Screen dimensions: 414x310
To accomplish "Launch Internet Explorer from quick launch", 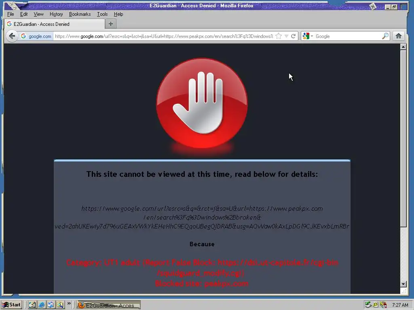I will (42, 305).
